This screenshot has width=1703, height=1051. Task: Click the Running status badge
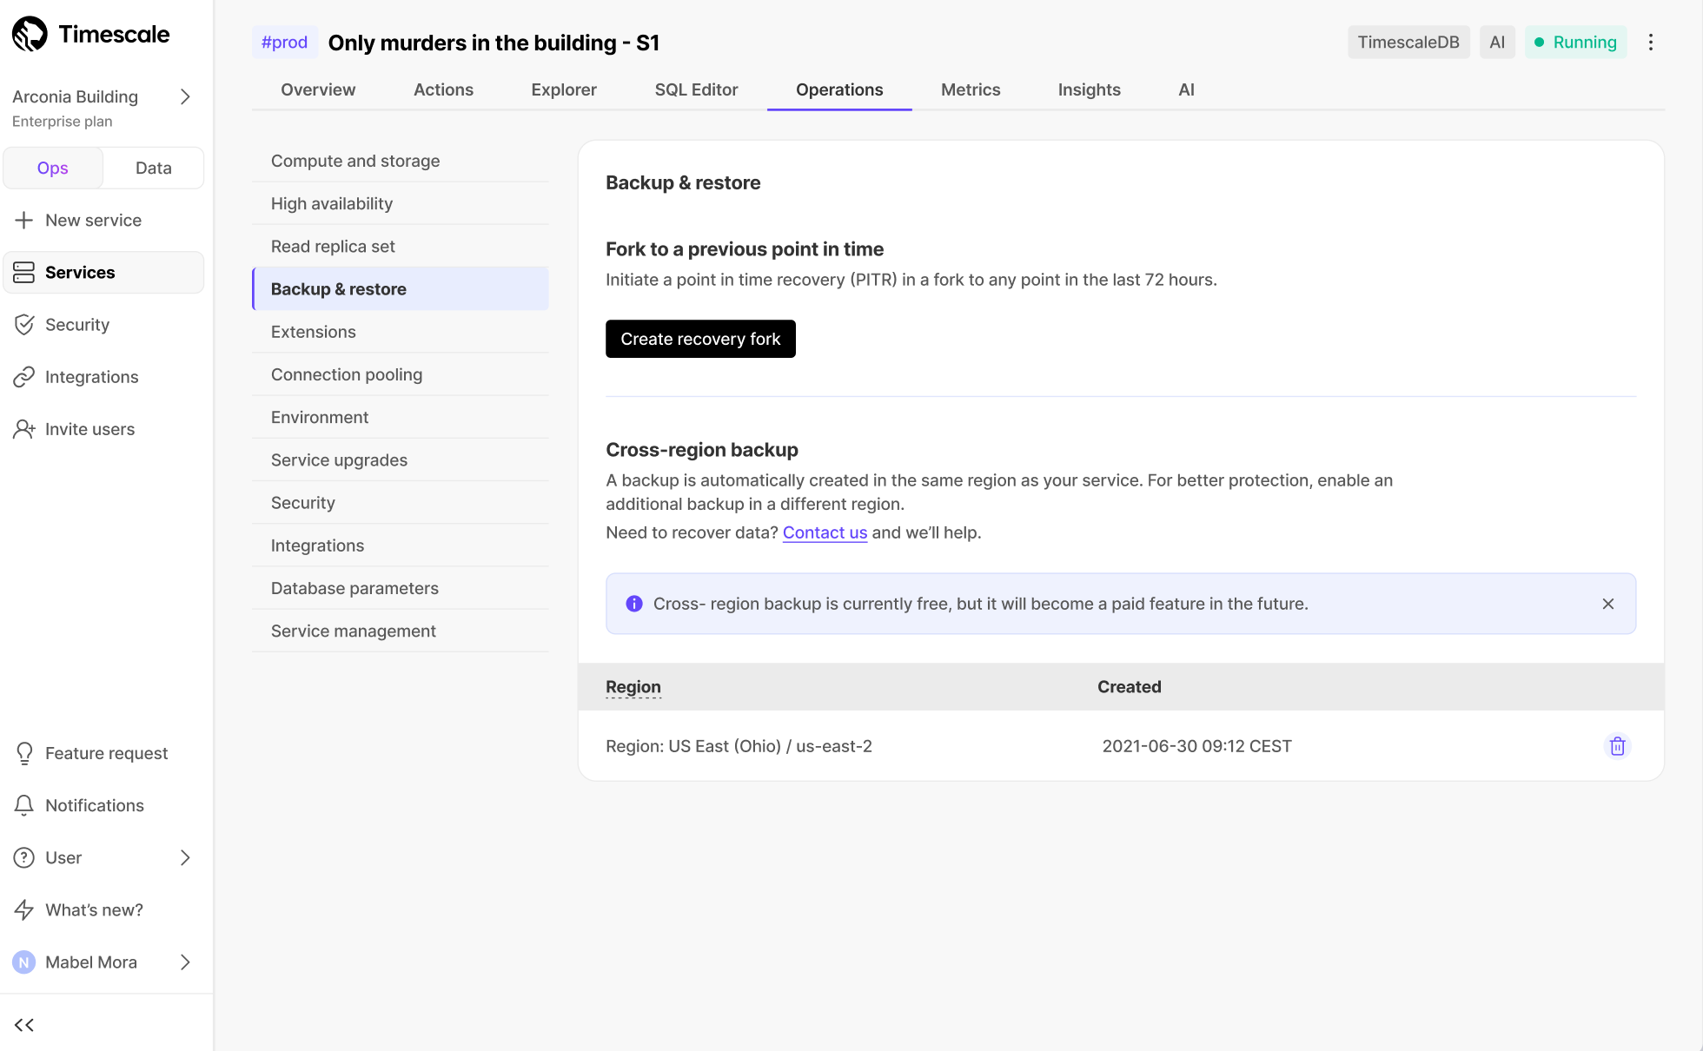click(x=1575, y=43)
